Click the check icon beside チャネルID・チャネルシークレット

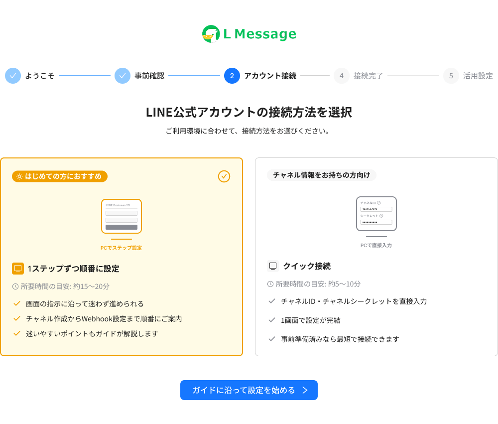(x=272, y=301)
